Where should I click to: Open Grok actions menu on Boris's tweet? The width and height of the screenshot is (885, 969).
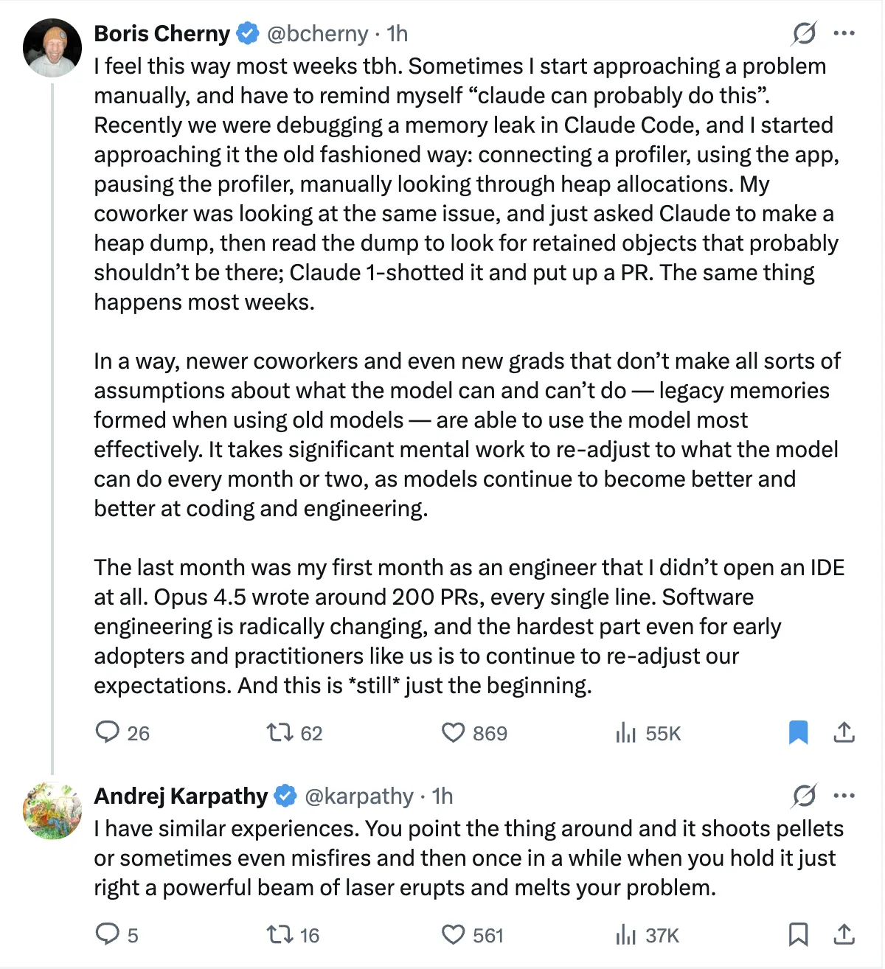pos(804,34)
